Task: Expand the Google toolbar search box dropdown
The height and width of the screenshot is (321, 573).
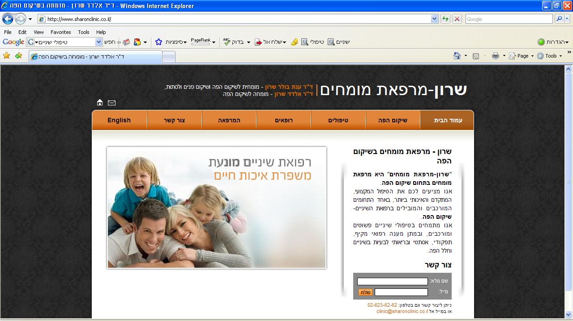Action: click(x=99, y=42)
